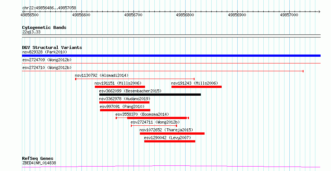
Task: Click the esv2724711 thin variant line
Action: click(x=154, y=126)
